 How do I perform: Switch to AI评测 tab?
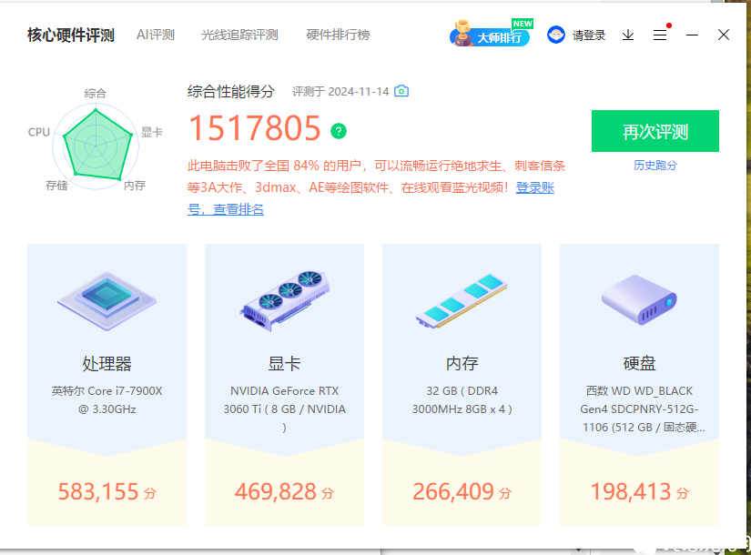[x=156, y=35]
